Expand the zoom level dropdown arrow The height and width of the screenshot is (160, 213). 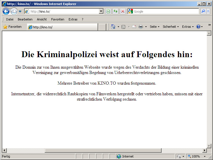pos(205,156)
